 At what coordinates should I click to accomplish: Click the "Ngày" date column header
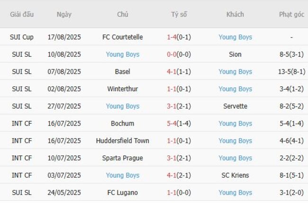64,14
